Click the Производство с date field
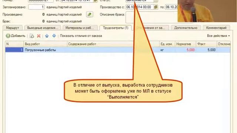 coord(140,7)
